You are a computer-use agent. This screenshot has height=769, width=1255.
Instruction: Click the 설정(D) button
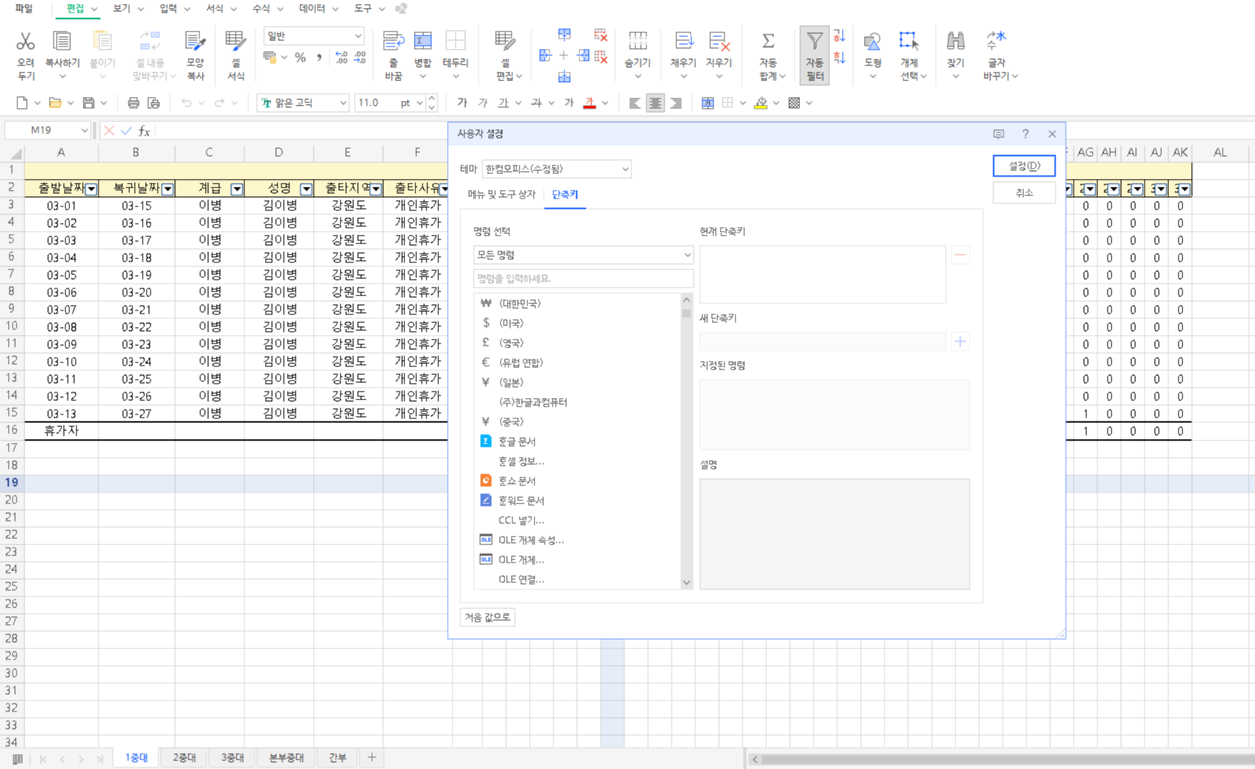(x=1024, y=165)
